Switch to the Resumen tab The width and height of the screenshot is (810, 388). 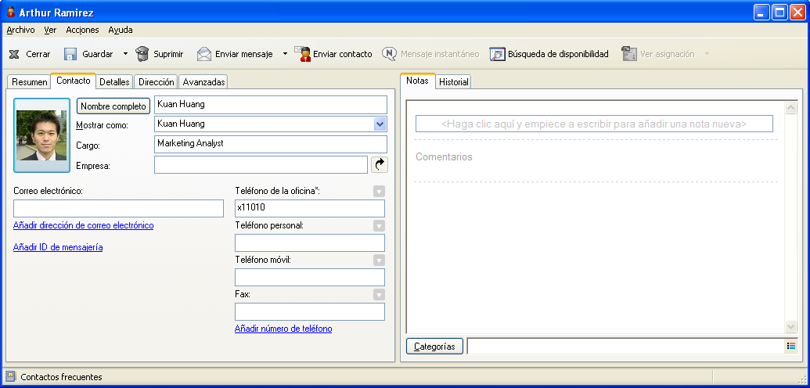click(30, 81)
